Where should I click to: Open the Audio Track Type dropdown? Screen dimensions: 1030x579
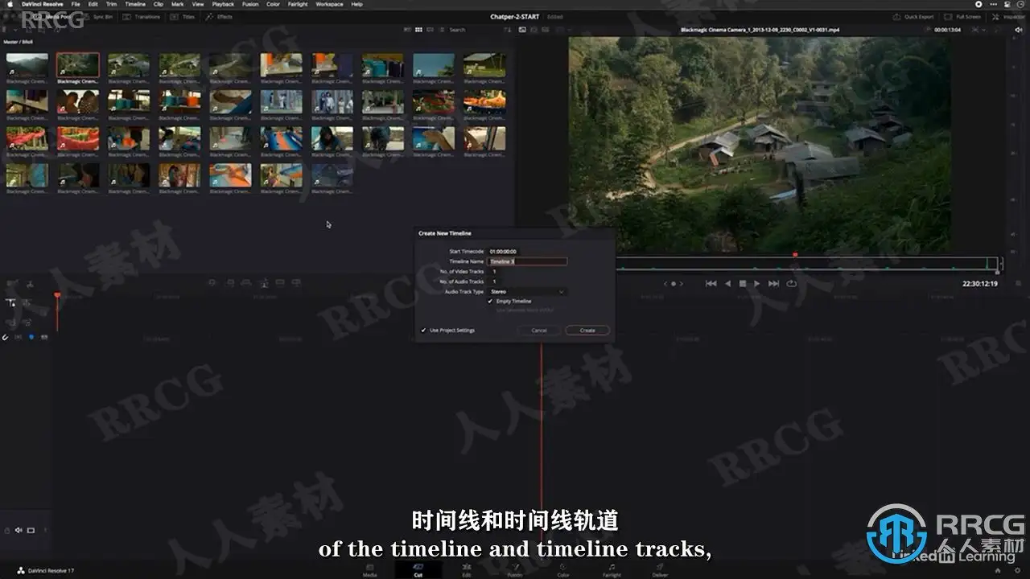coord(527,291)
